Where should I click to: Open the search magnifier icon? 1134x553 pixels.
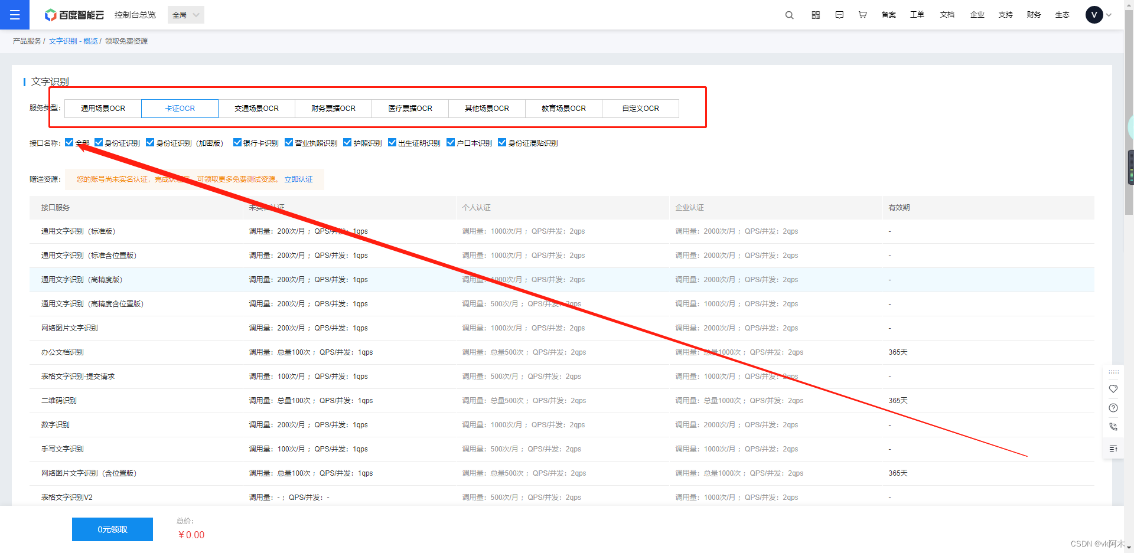789,15
